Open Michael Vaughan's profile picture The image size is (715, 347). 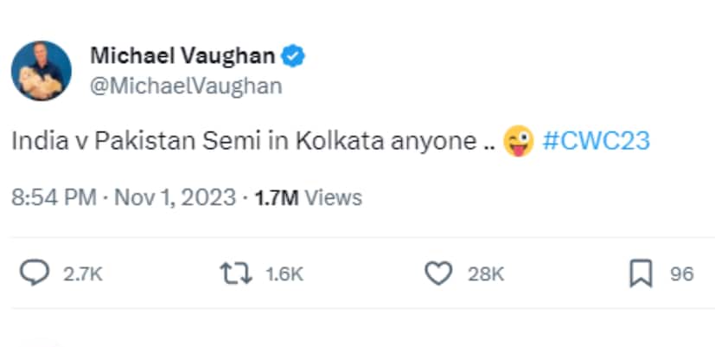pyautogui.click(x=41, y=70)
